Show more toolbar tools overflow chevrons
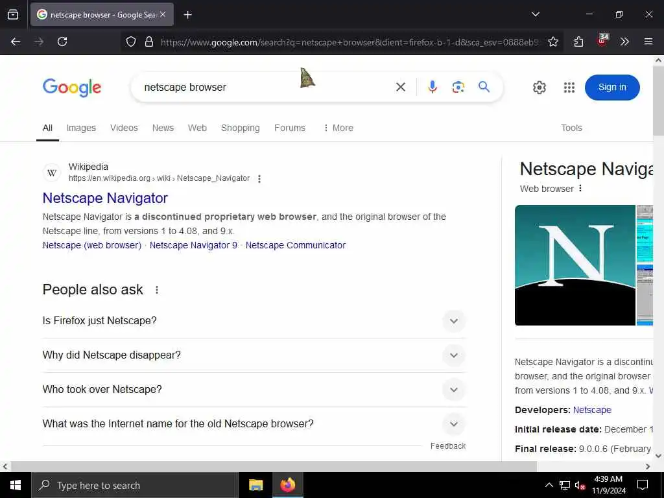 pyautogui.click(x=624, y=41)
